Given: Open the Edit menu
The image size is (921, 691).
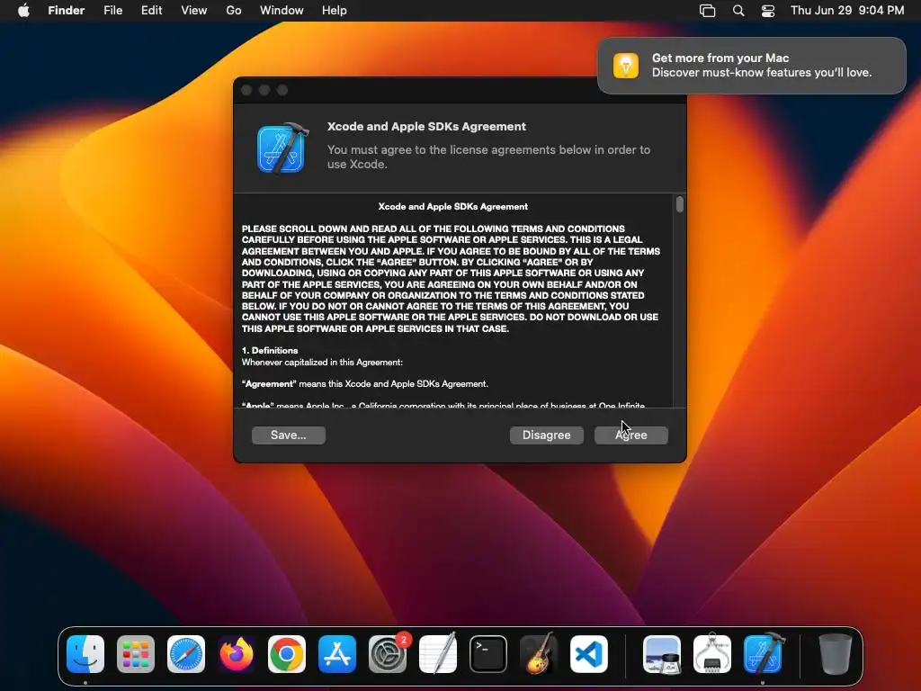Looking at the screenshot, I should [x=151, y=11].
